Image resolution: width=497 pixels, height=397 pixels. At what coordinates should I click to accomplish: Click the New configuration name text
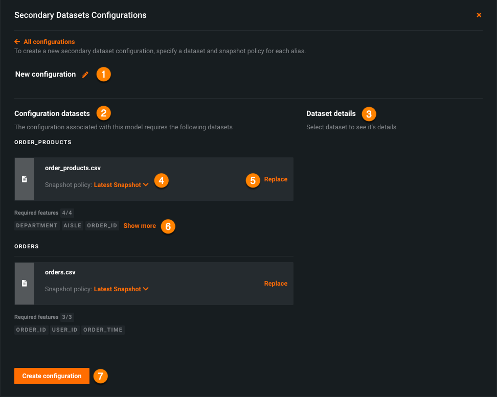click(x=46, y=75)
